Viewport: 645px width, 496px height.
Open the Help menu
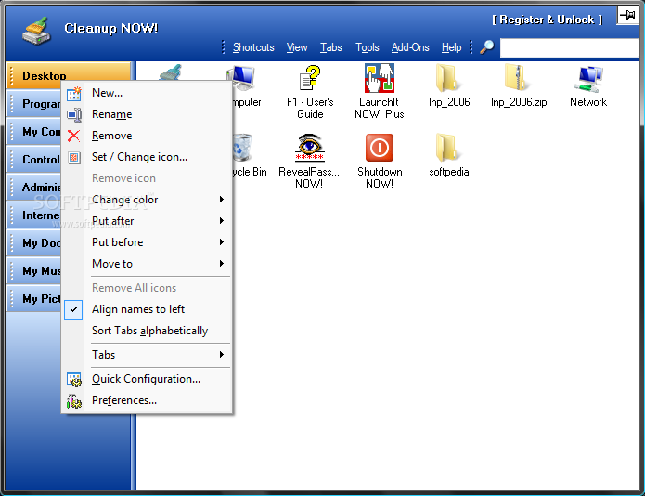pos(451,47)
